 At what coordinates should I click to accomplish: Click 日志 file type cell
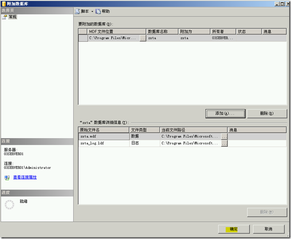click(x=144, y=143)
